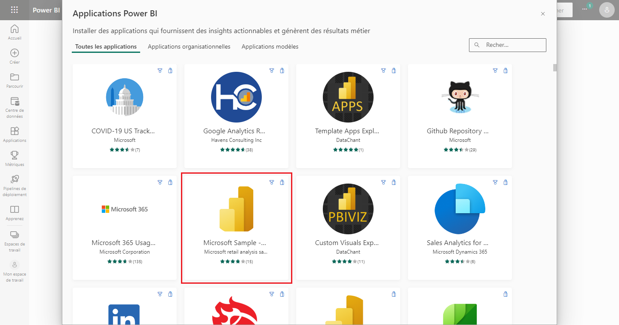Open the Microsoft Sample Power BI logo
This screenshot has height=325, width=619.
coord(236,208)
